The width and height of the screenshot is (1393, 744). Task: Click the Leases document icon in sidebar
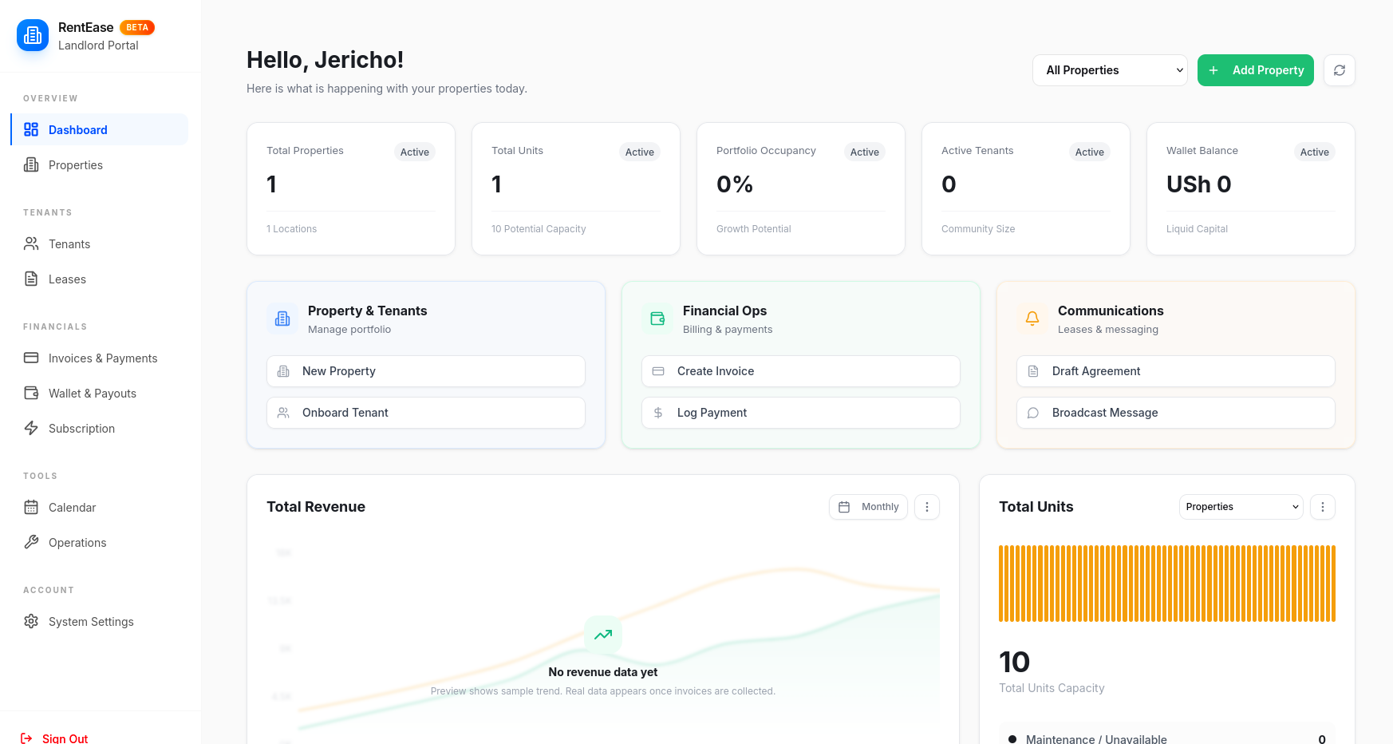click(x=31, y=279)
